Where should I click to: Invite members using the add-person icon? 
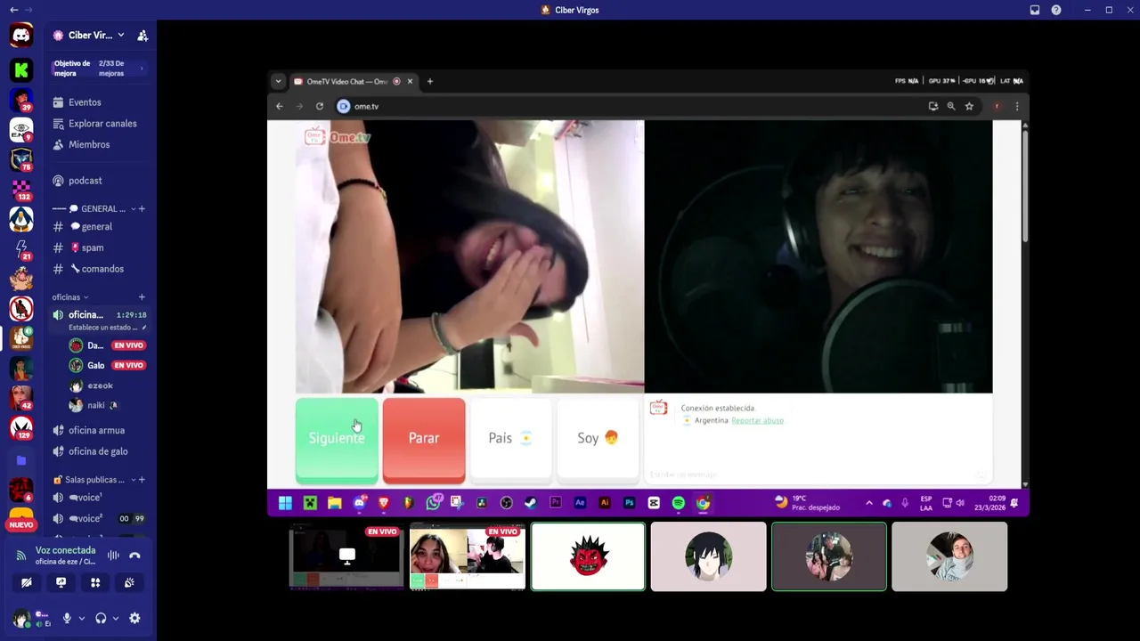(142, 36)
